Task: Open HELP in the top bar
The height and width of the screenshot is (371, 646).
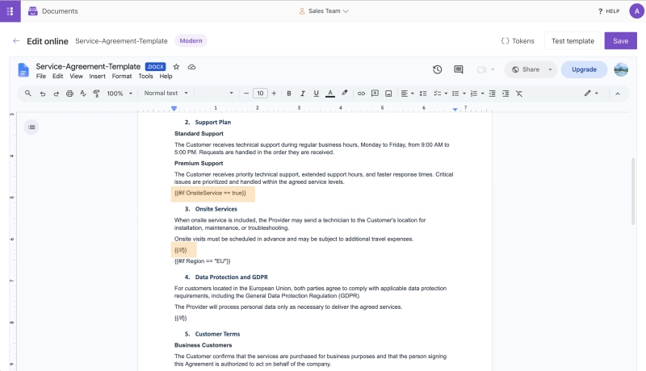Action: click(x=609, y=11)
